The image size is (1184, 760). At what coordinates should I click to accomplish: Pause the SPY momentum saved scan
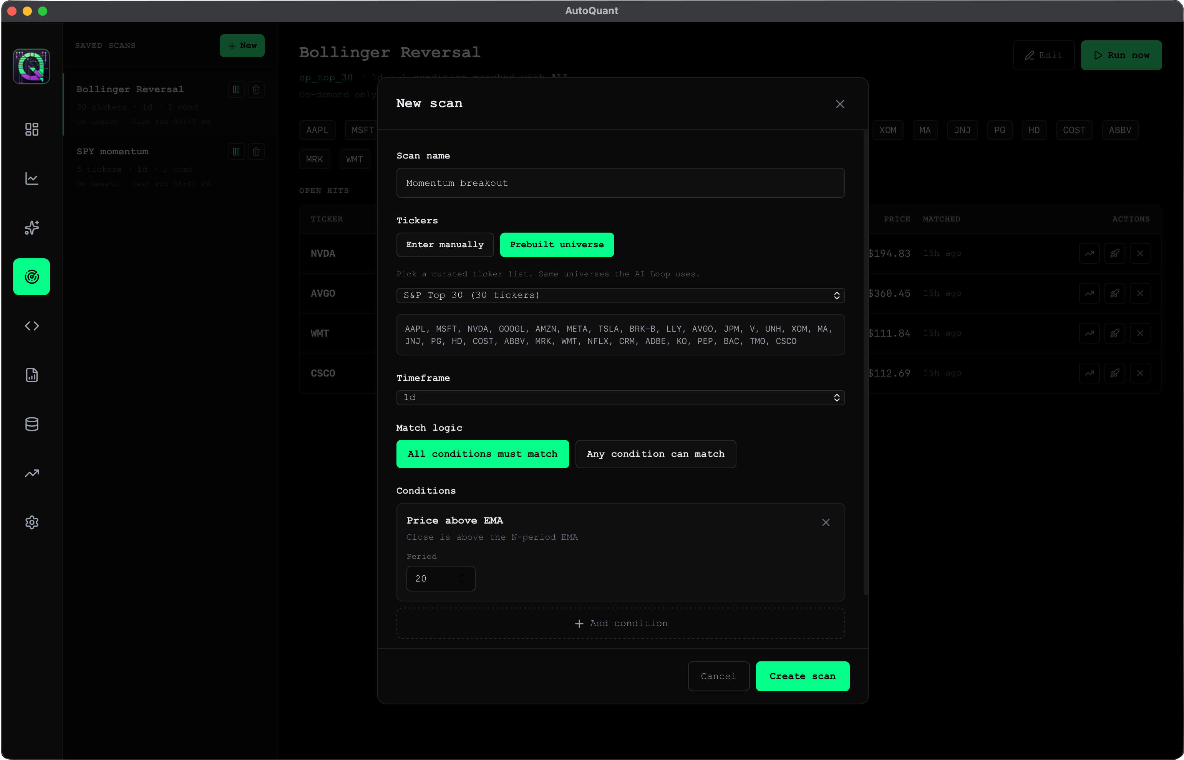click(236, 152)
